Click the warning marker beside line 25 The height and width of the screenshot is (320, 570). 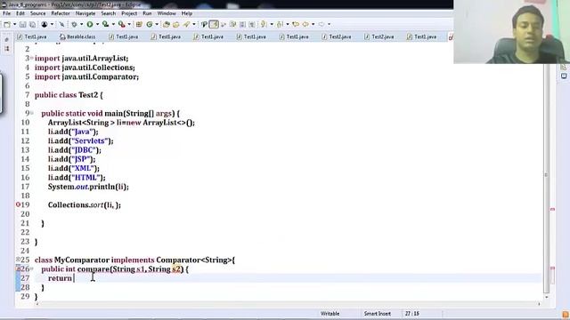(18, 260)
